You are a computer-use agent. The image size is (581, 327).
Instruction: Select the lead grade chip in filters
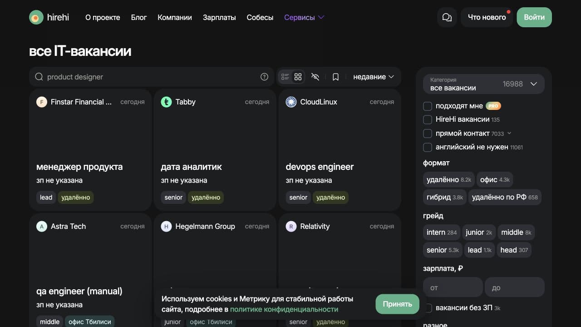tap(479, 250)
